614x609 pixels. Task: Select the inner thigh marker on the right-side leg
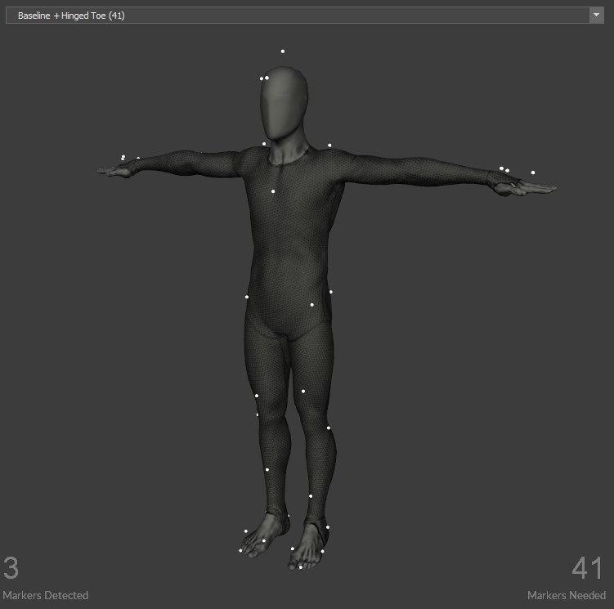click(303, 391)
